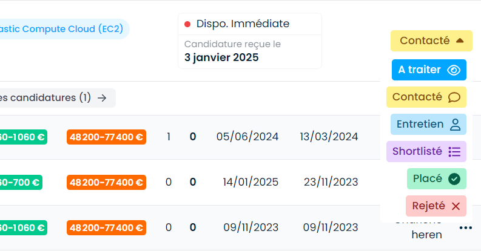
Task: Click the arrow next to candidatures (1)
Action: coord(102,98)
